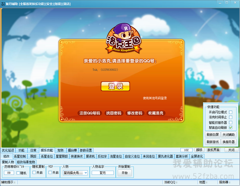Click 刷新白屏 button
Image resolution: width=240 pixels, height=186 pixels.
click(x=212, y=135)
